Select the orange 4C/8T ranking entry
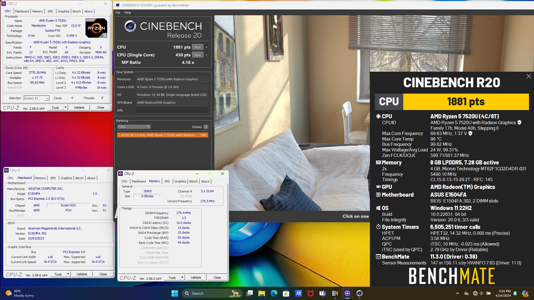Screen dimensions: 534x300 [163, 135]
